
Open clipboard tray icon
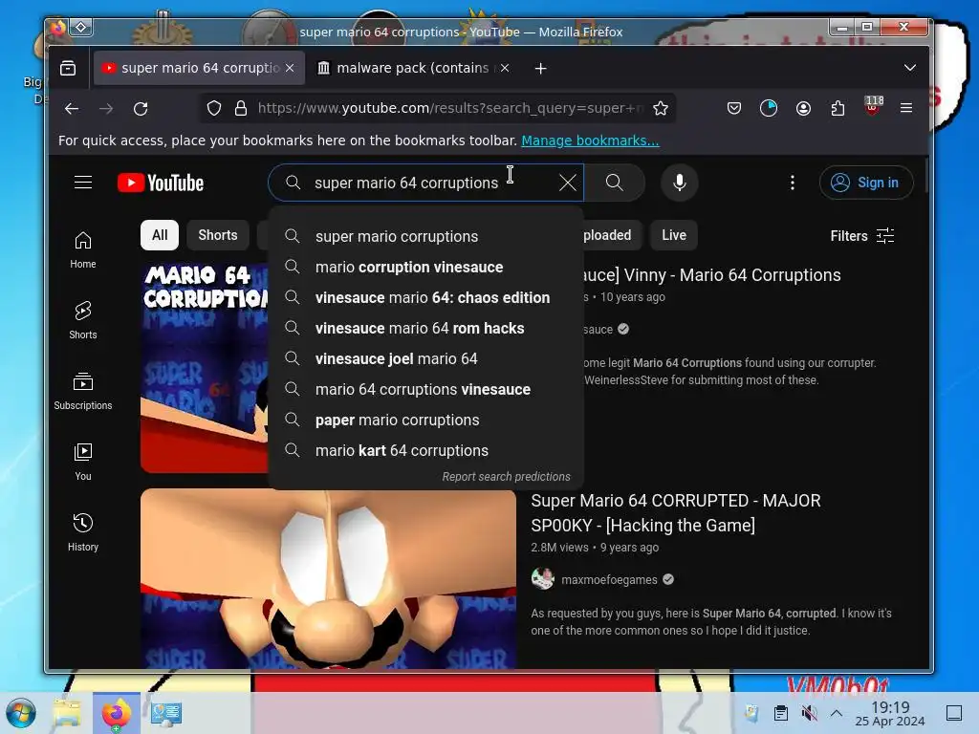tap(780, 713)
